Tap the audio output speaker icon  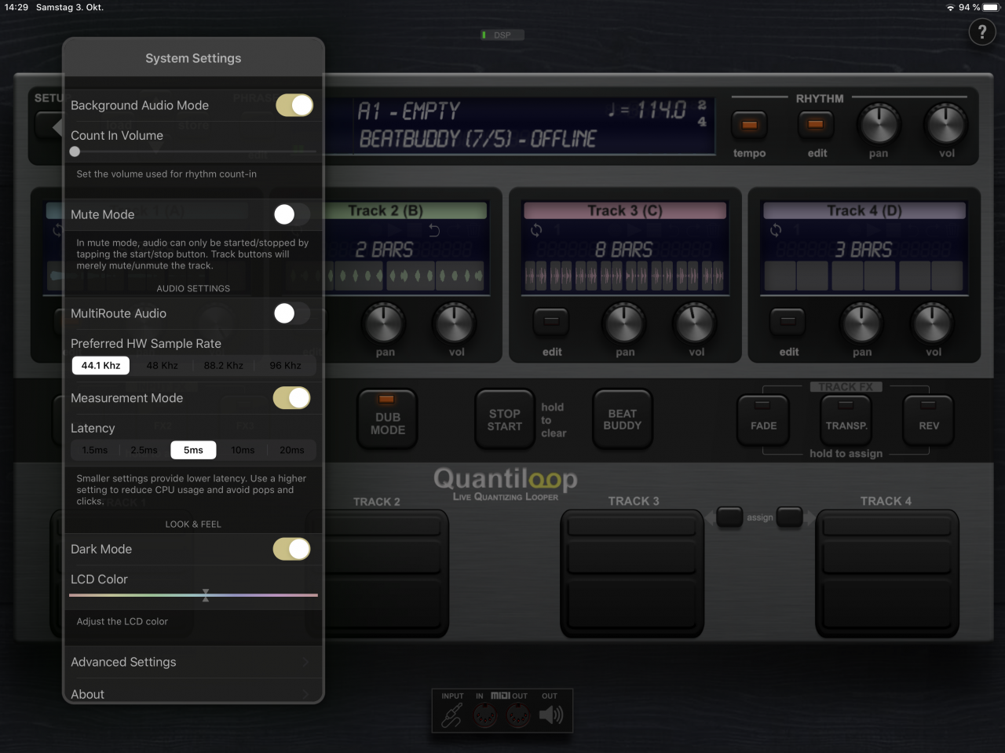tap(551, 715)
